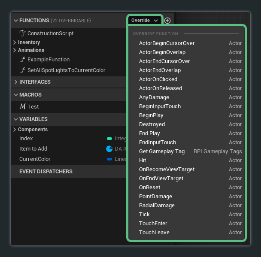Click the Item to Add type icon
The image size is (261, 257).
pos(109,149)
